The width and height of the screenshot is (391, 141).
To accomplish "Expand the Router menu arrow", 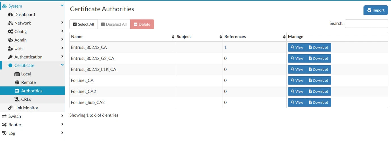I will [62, 124].
